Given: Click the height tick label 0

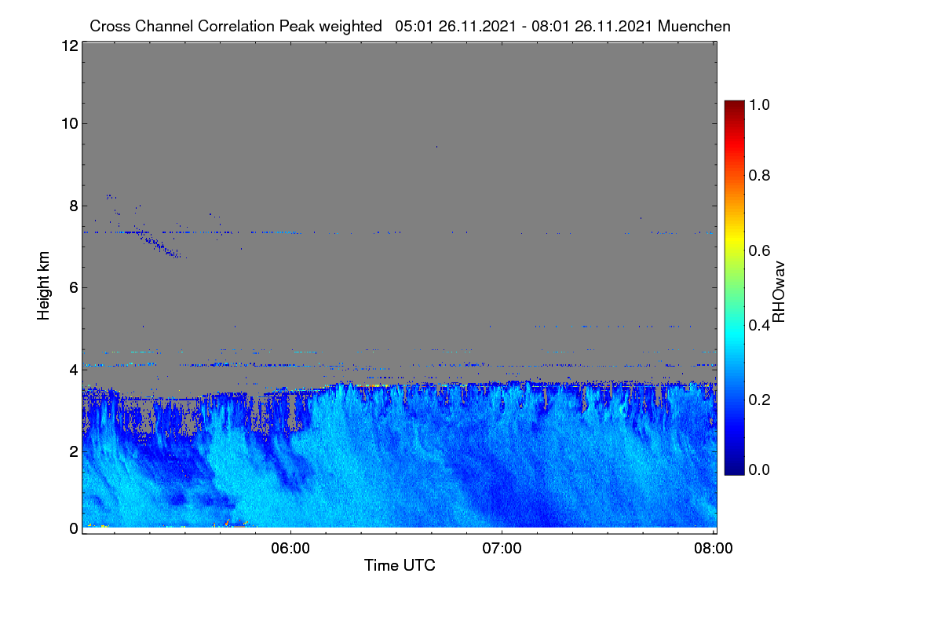Looking at the screenshot, I should click(x=72, y=528).
